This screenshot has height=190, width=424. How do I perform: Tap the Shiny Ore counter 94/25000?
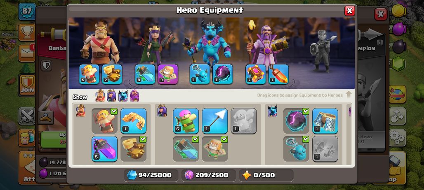(x=151, y=175)
